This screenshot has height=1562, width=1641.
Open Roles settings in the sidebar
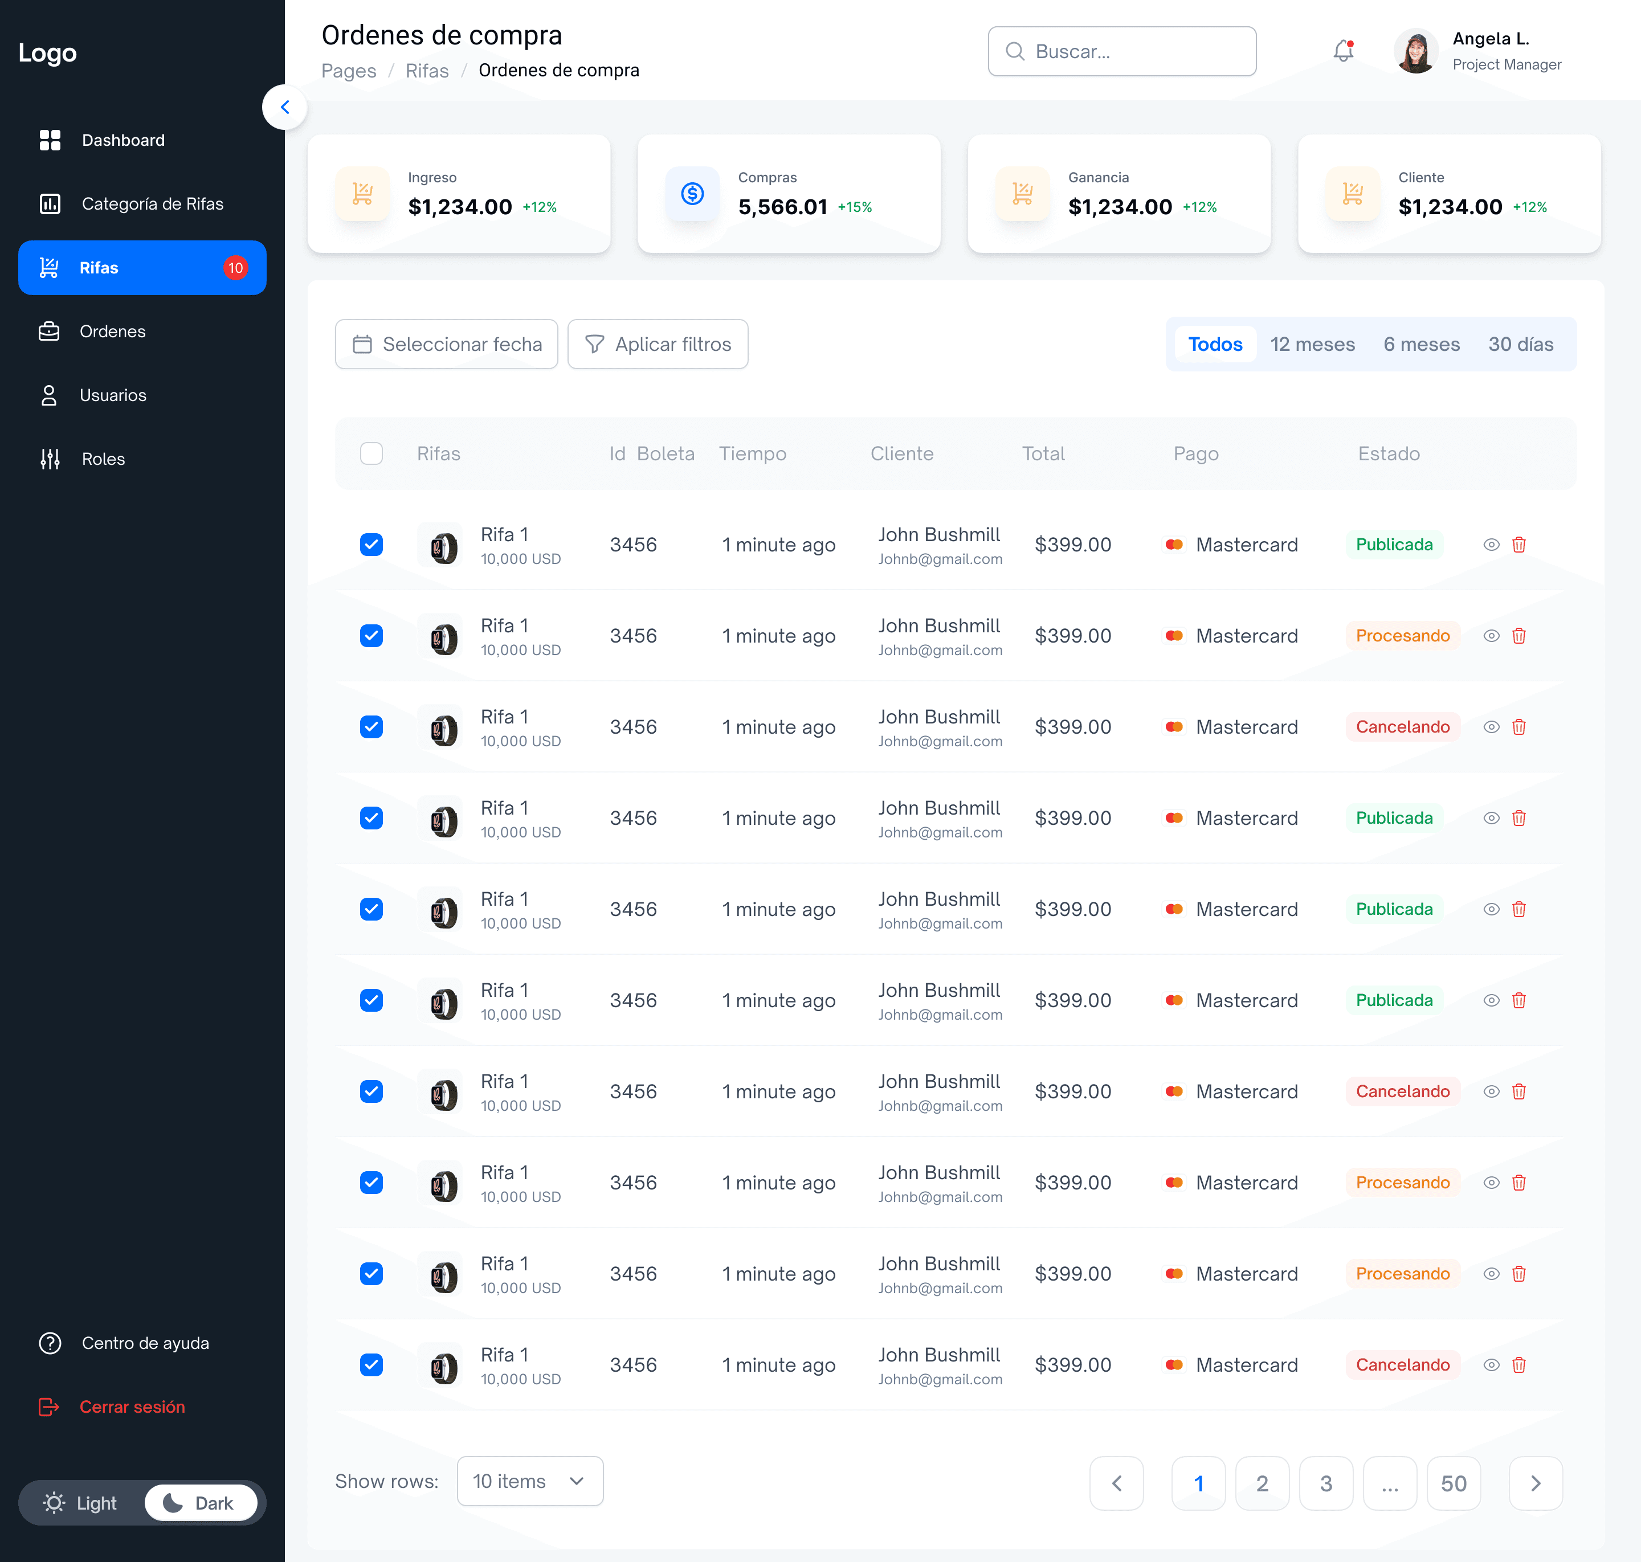pos(103,459)
